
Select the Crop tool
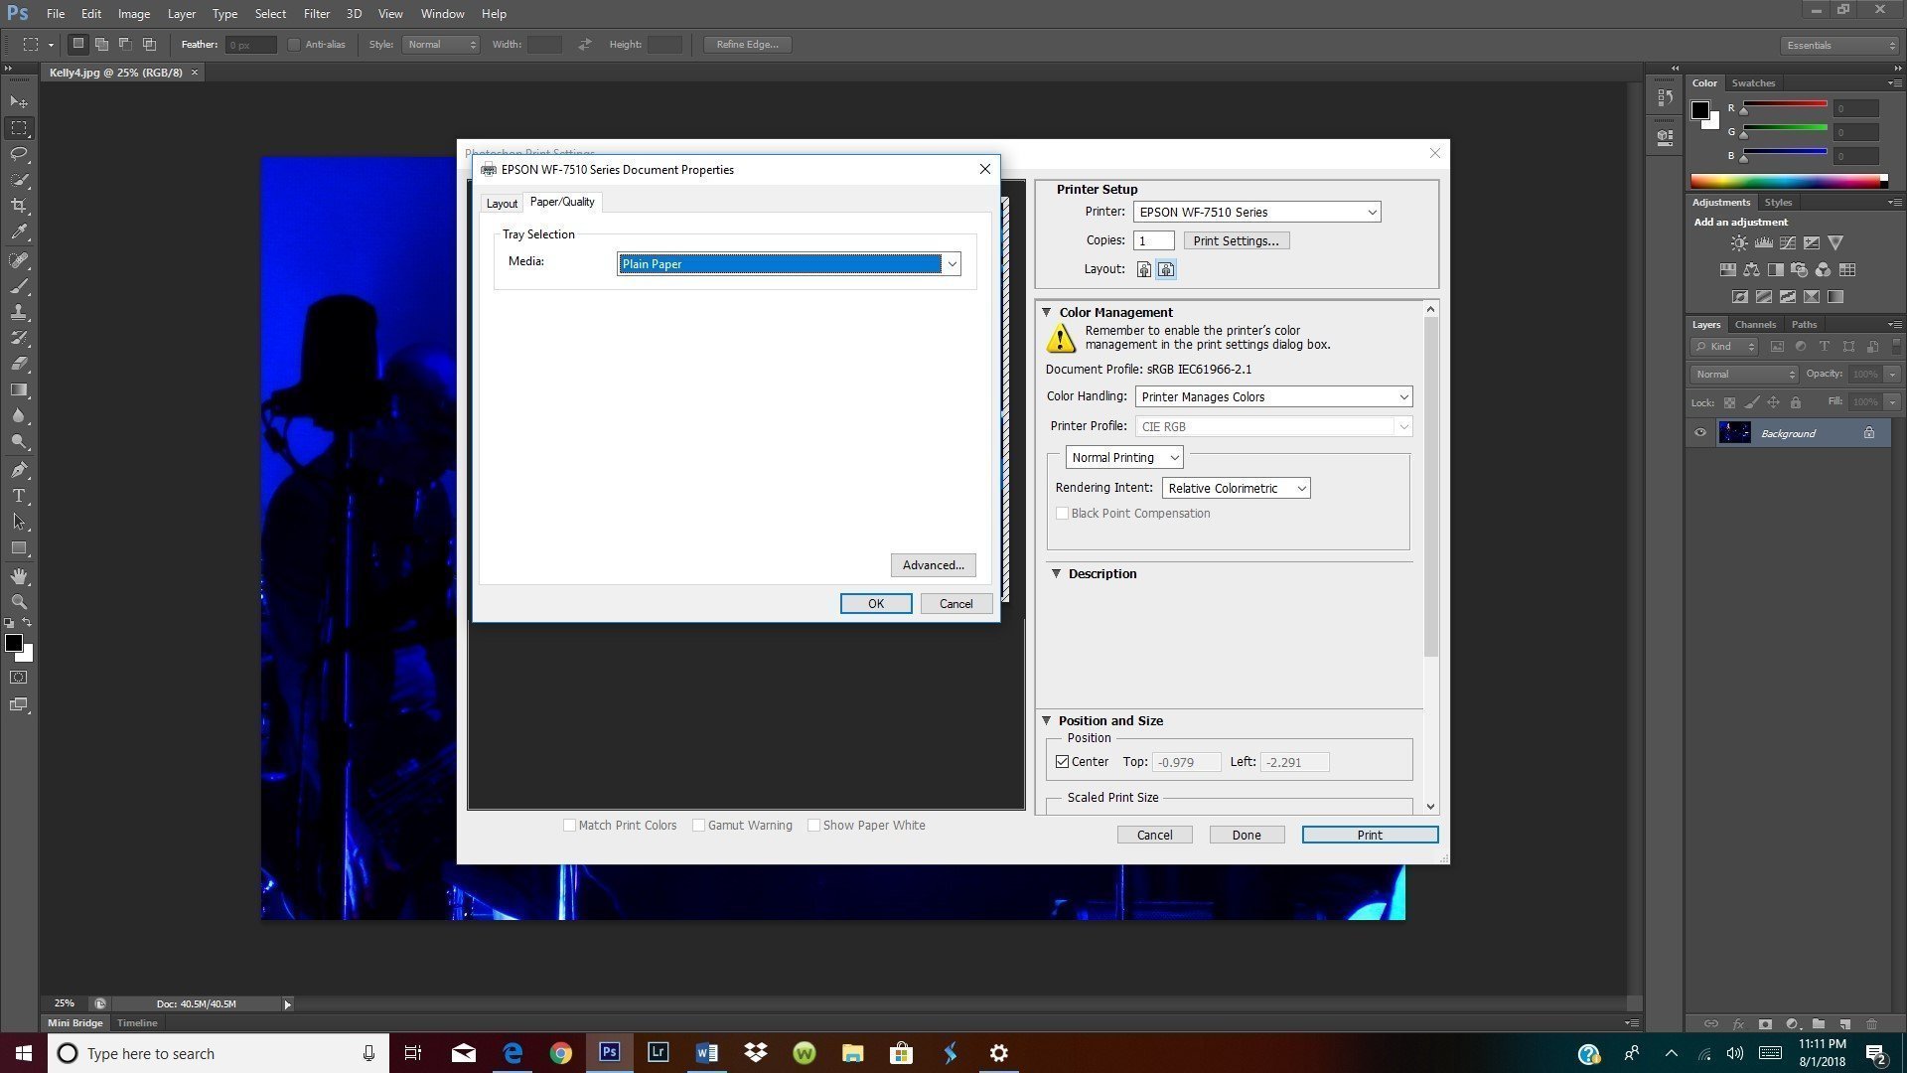click(x=19, y=206)
